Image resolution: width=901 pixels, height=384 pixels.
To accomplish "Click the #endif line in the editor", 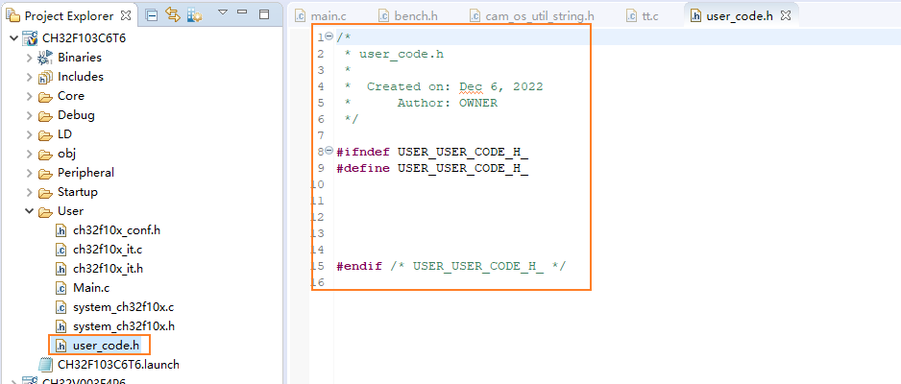I will click(x=451, y=266).
